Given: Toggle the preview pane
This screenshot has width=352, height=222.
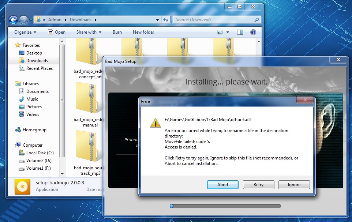Looking at the screenshot, I should click(x=240, y=32).
